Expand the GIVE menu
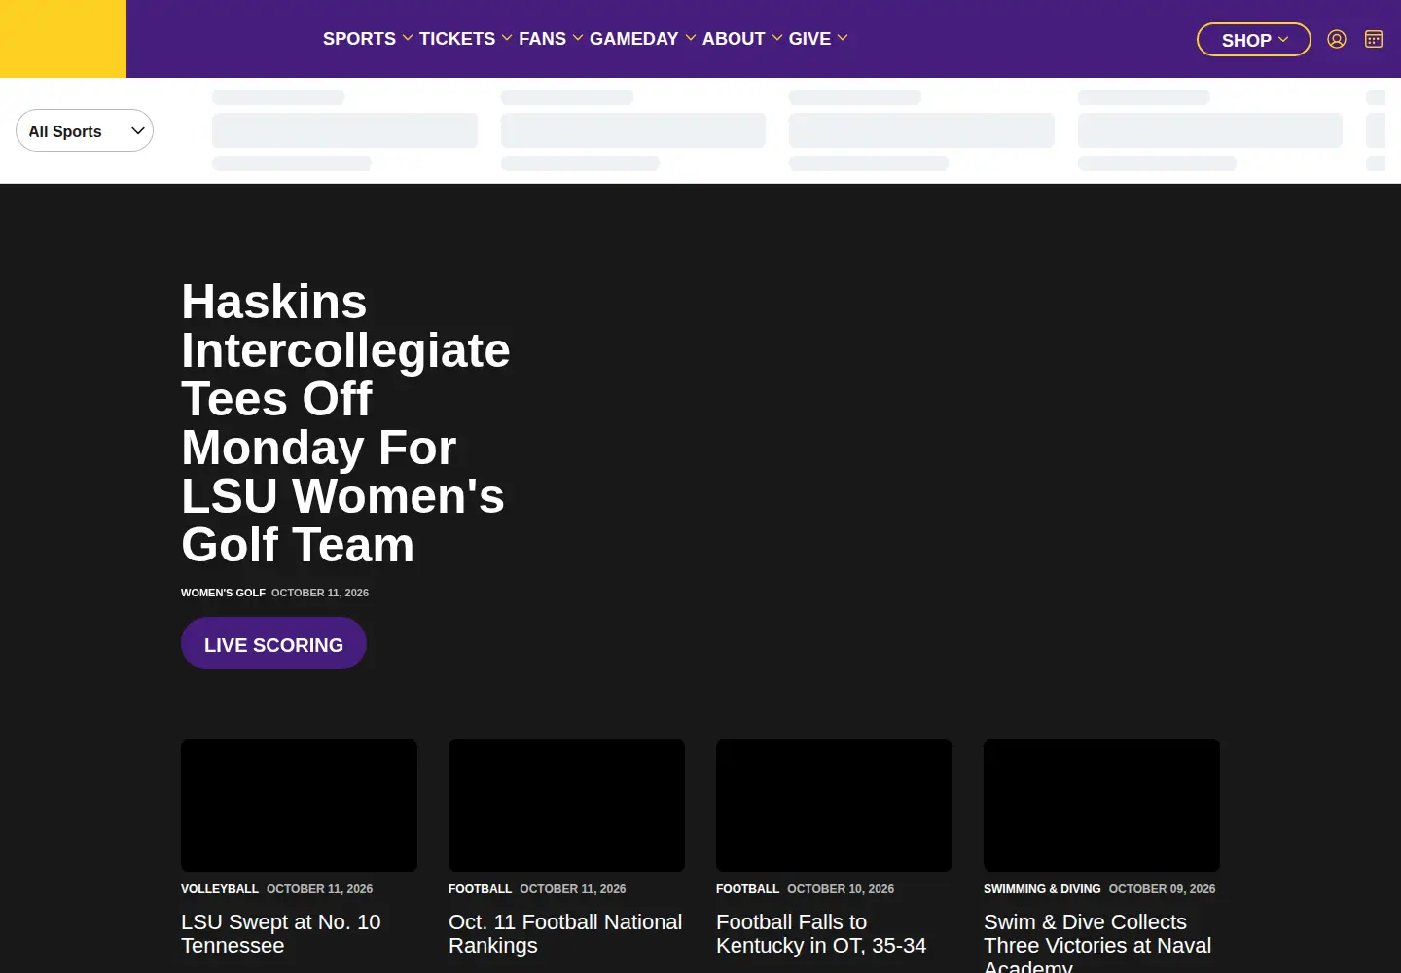Screen dimensions: 1401x973 [818, 39]
